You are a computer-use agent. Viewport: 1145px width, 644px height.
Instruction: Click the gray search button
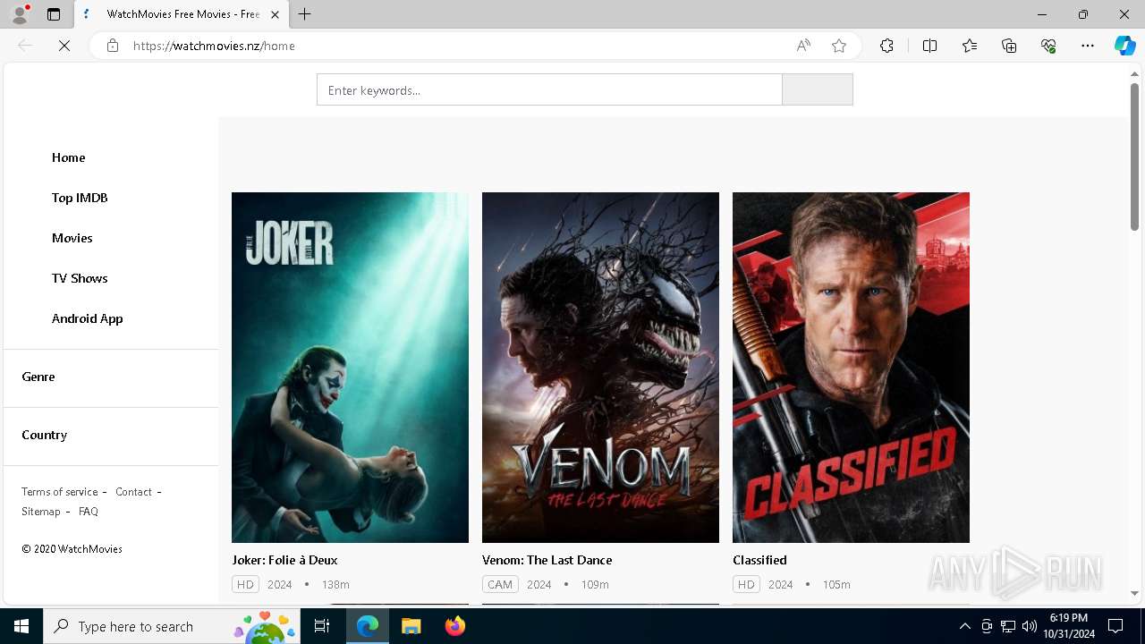(818, 89)
